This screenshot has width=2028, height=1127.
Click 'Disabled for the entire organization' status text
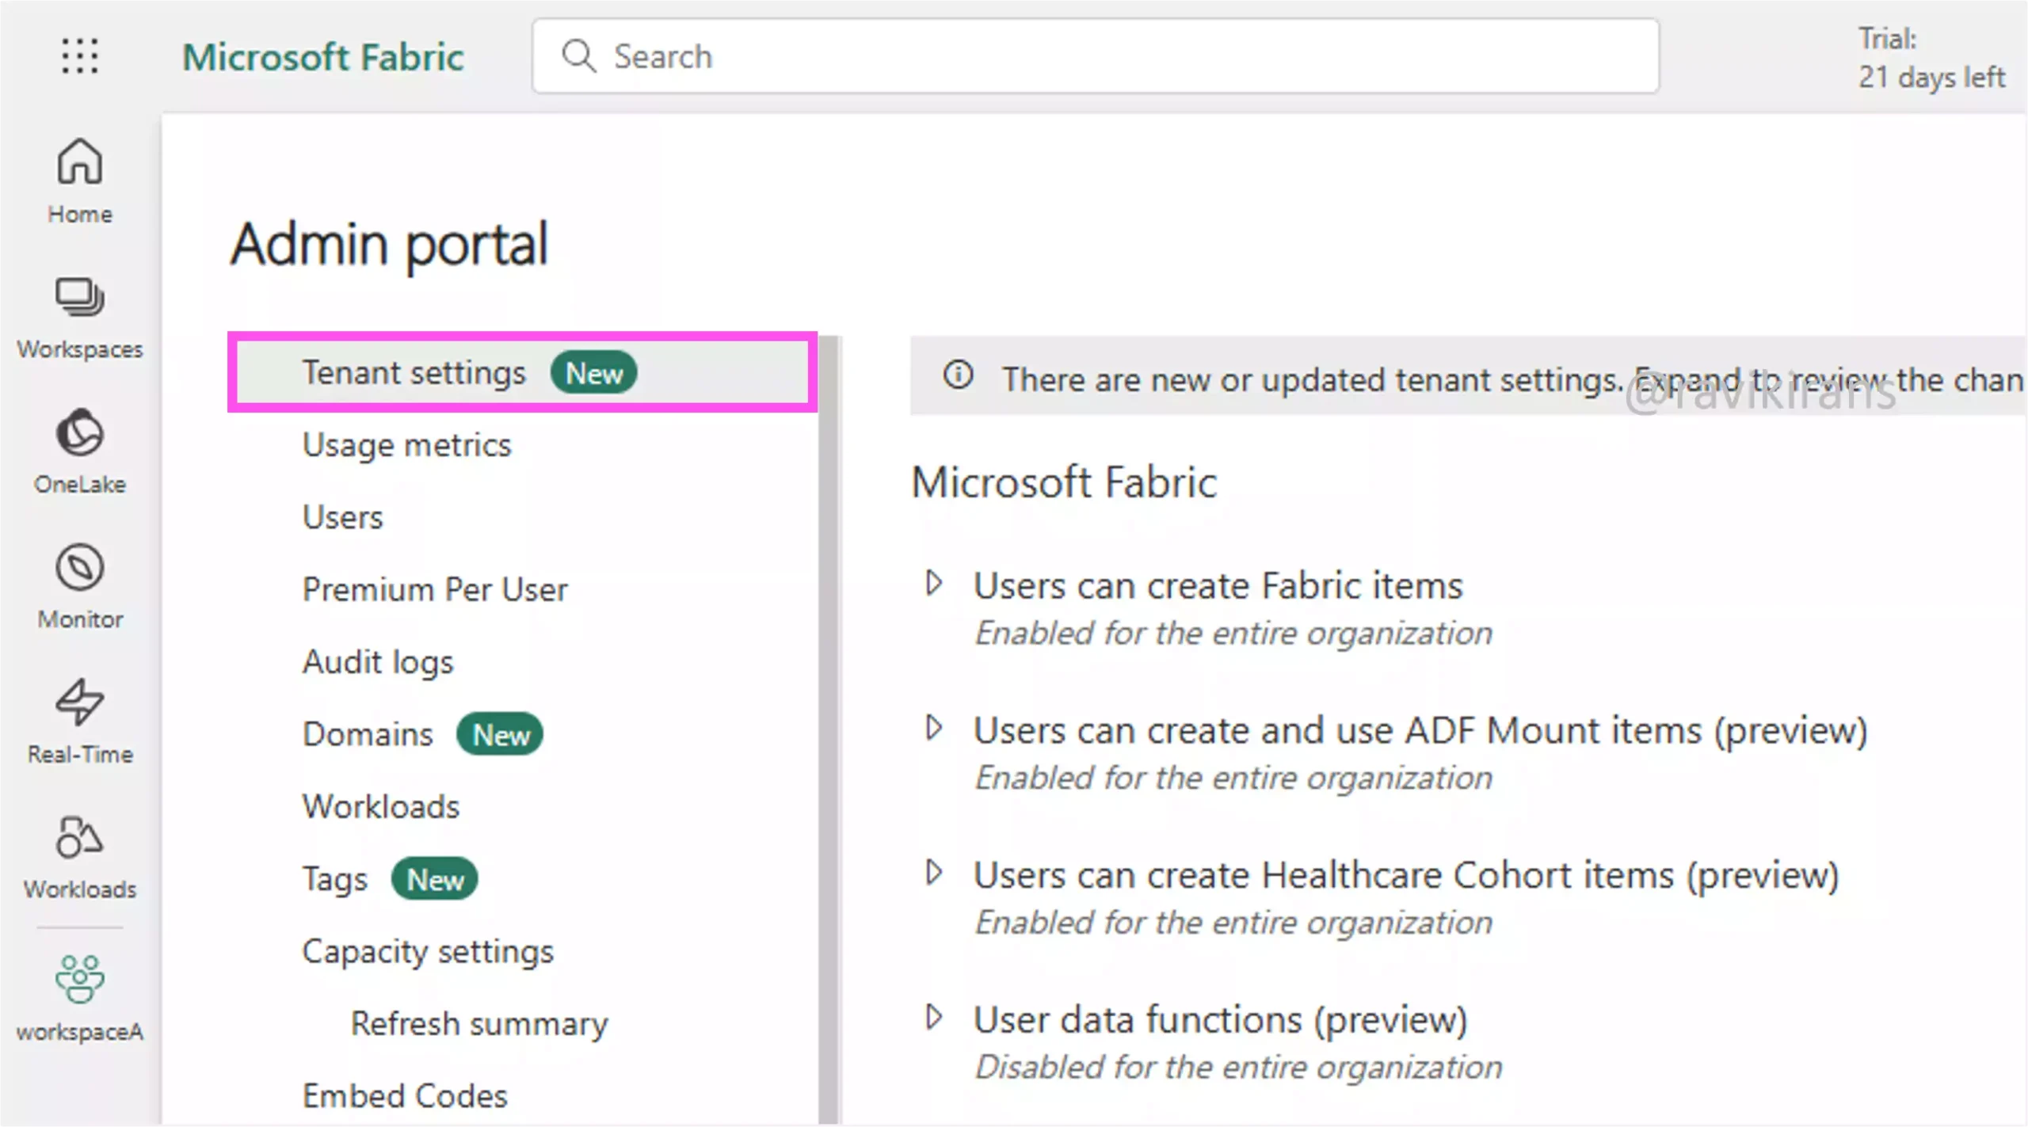pyautogui.click(x=1238, y=1068)
